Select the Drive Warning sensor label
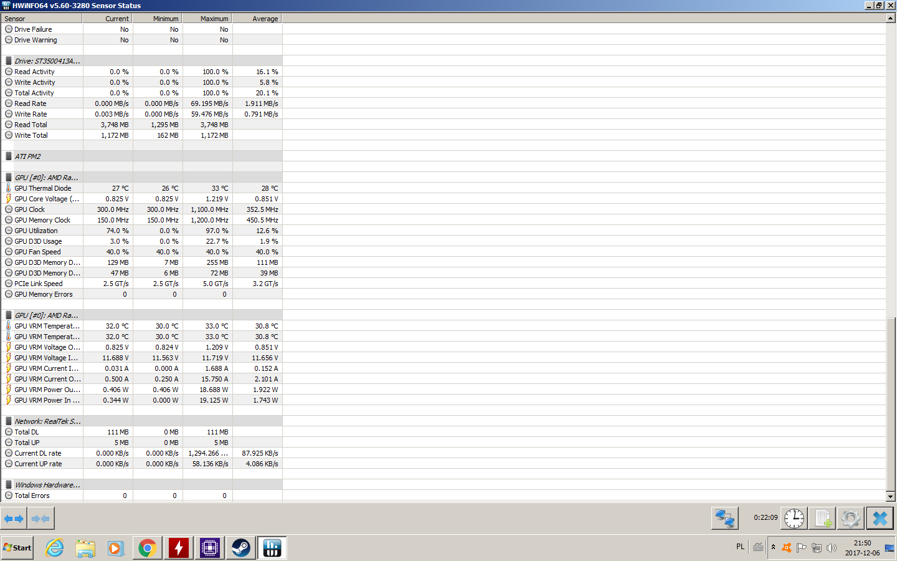Image resolution: width=897 pixels, height=561 pixels. (x=36, y=40)
